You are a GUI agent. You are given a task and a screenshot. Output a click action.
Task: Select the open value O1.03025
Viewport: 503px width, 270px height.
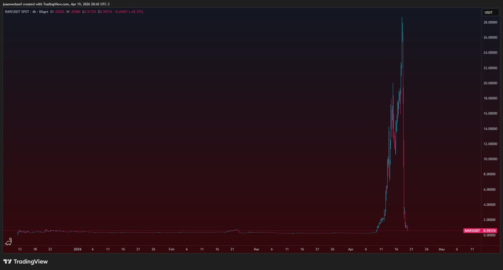click(x=57, y=12)
